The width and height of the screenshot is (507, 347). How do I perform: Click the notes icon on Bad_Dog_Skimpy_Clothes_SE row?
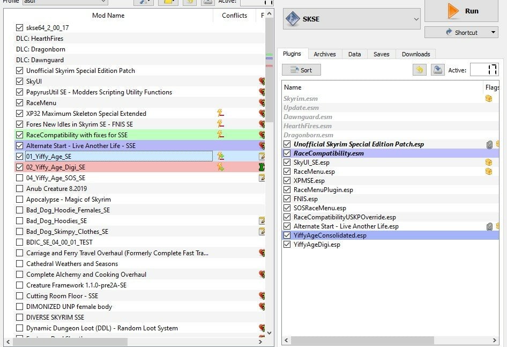pos(262,232)
